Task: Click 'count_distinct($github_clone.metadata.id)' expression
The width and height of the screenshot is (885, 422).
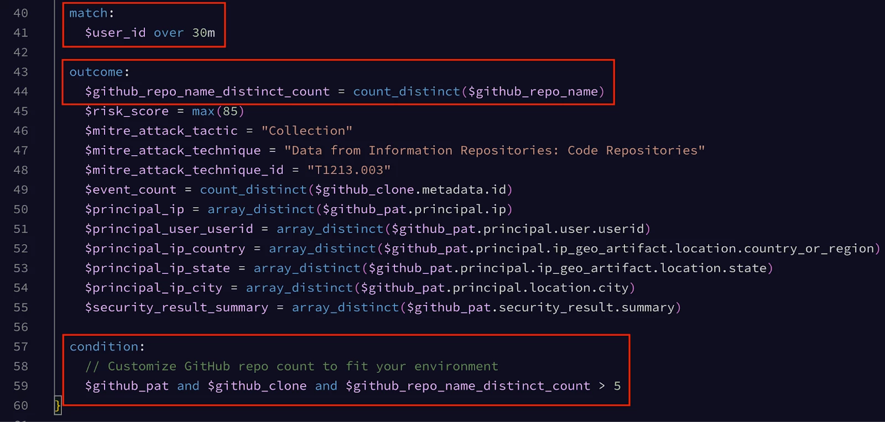Action: (356, 190)
